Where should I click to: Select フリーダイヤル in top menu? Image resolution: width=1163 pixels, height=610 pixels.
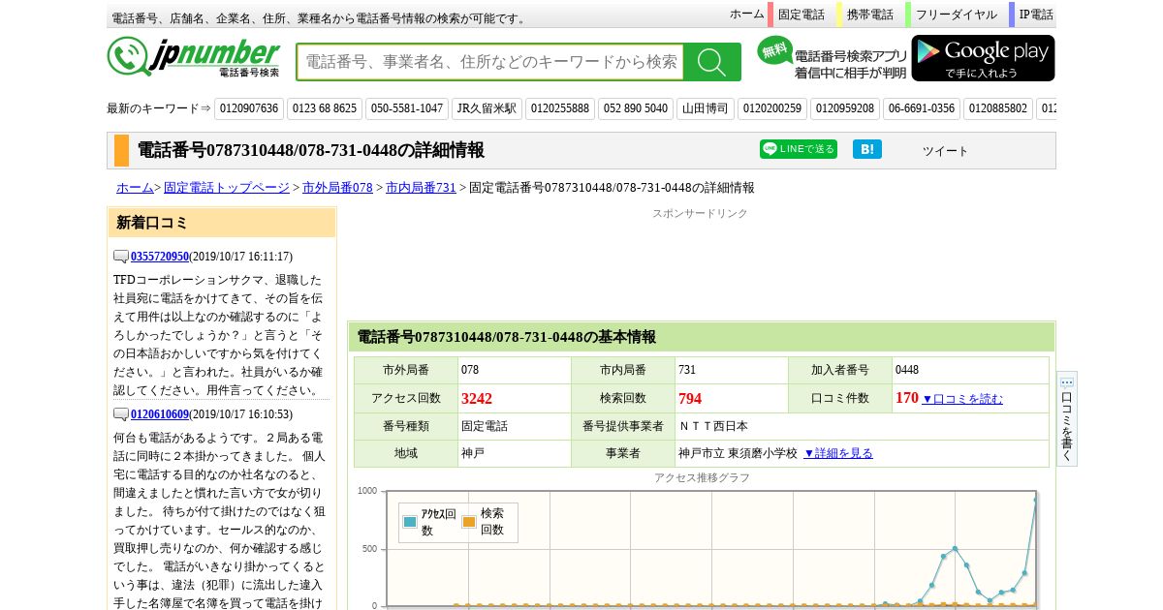(956, 15)
